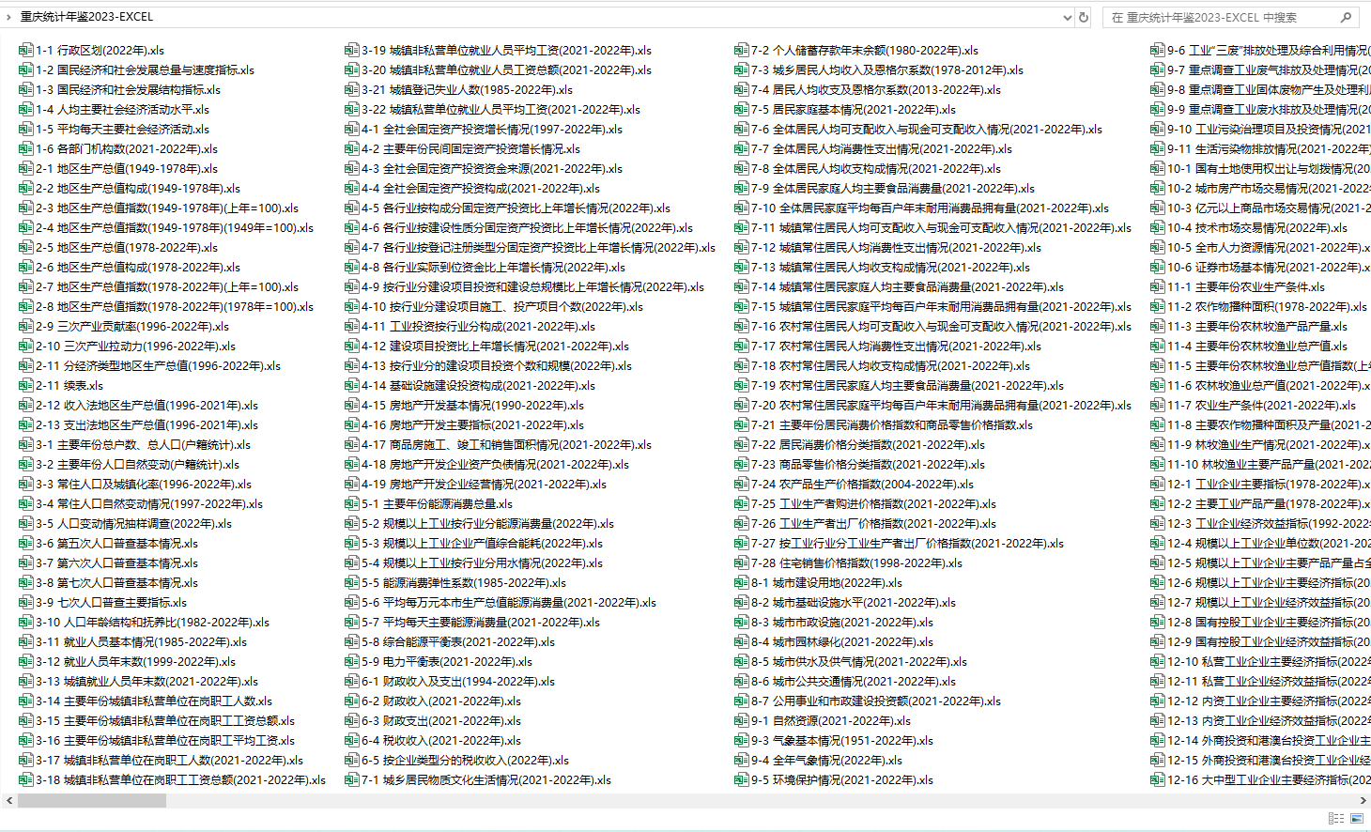The height and width of the screenshot is (832, 1371).
Task: Click the icon for 12-1 工业企业主要指标 file
Action: coord(1158,484)
